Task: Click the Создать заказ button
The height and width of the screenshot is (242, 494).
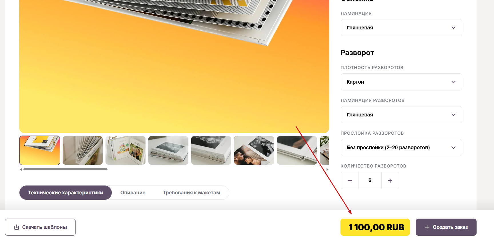Action: [446, 227]
